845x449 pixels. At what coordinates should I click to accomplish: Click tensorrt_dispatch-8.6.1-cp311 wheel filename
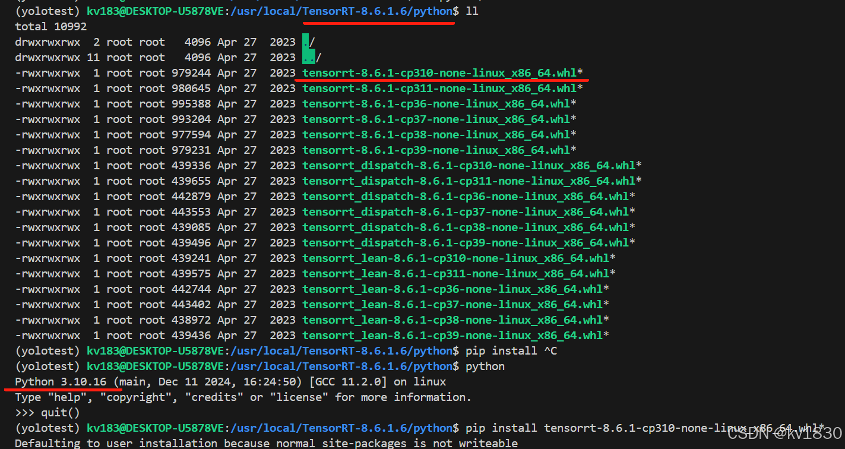point(469,181)
